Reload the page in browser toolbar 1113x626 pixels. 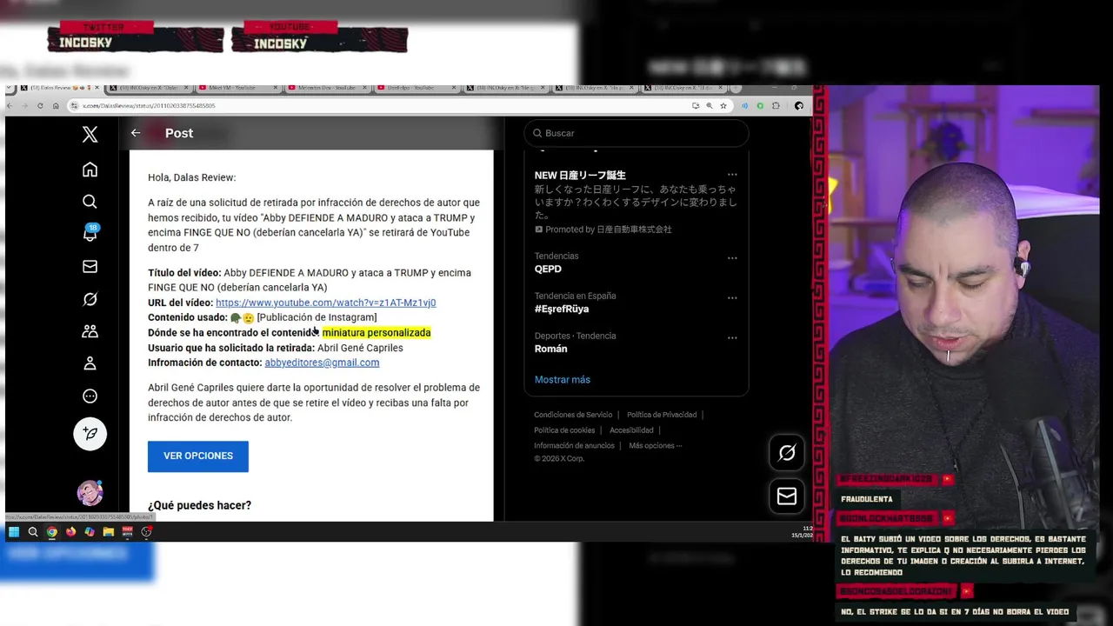(x=39, y=106)
